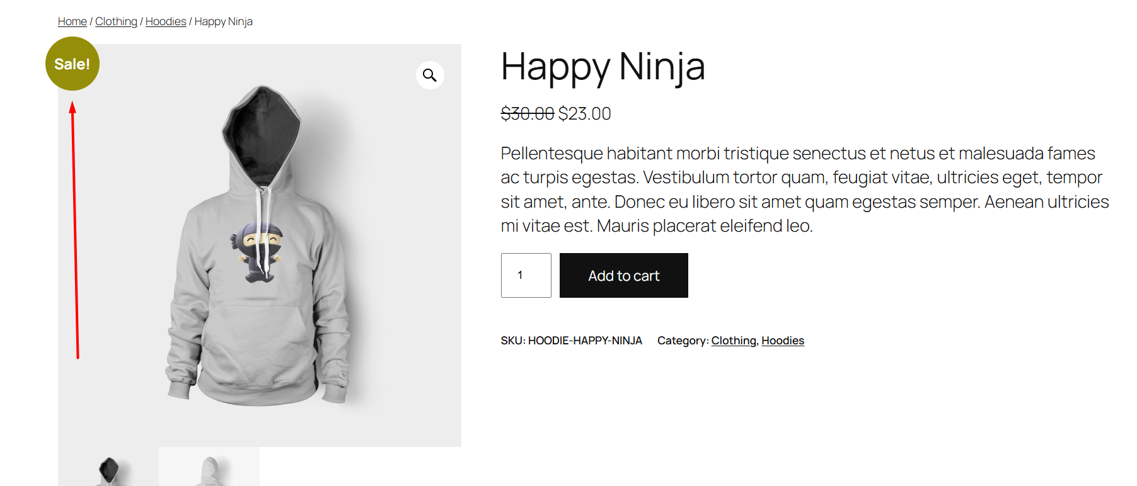Click the Happy Ninja breadcrumb text
The image size is (1137, 486).
tap(224, 21)
